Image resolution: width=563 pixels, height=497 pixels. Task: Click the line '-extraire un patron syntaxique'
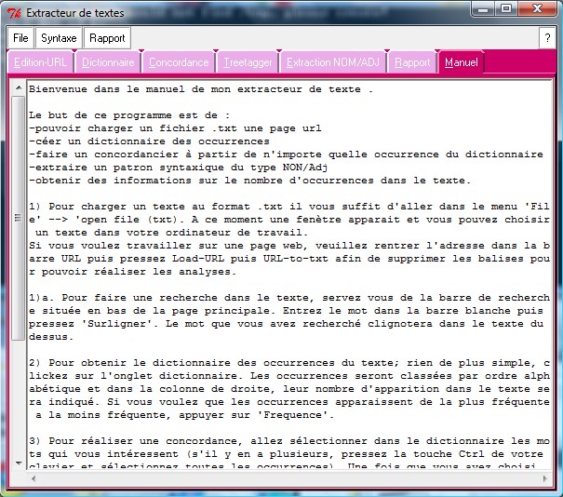(178, 168)
